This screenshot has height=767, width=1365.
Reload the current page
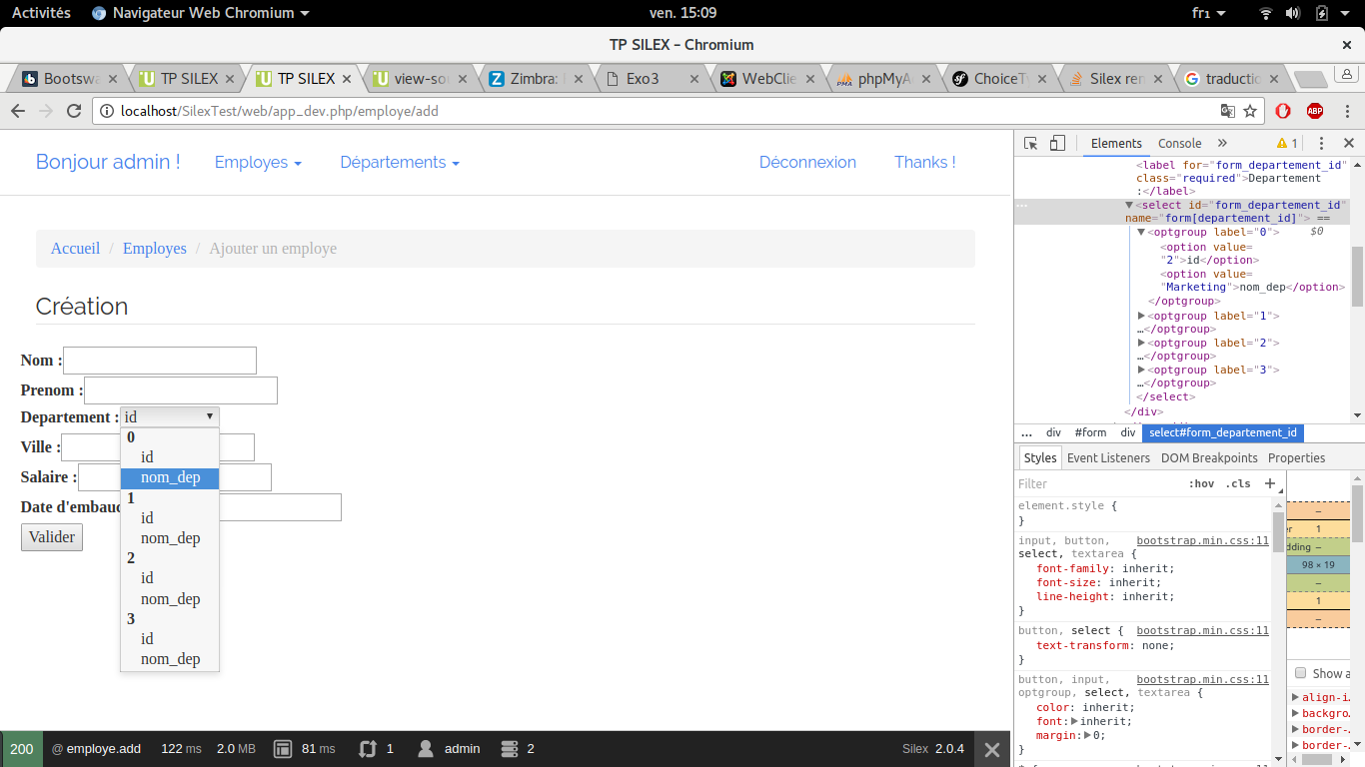pos(73,111)
